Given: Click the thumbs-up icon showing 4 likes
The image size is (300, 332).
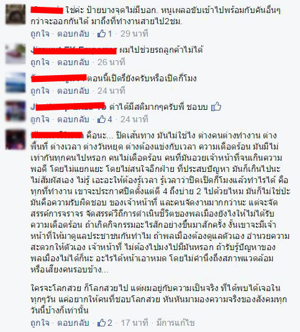Looking at the screenshot, I should [x=101, y=119].
